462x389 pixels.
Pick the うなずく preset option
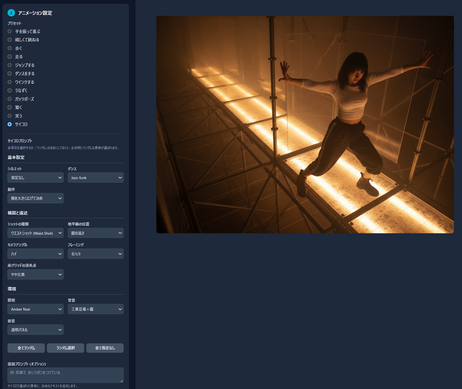point(10,90)
